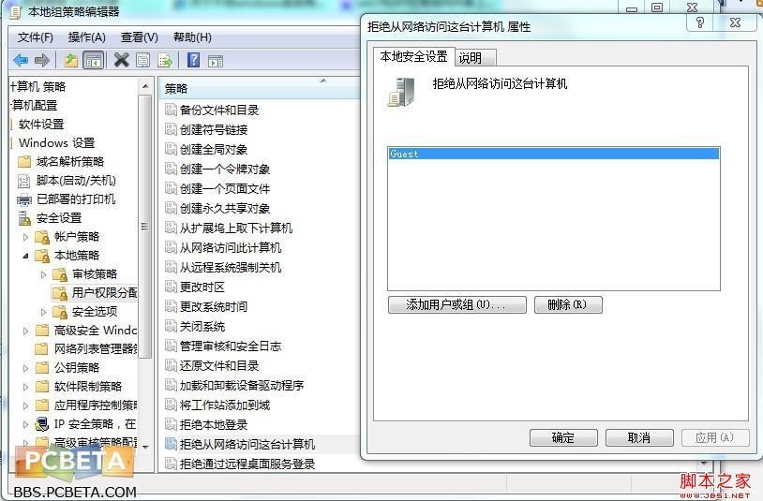The width and height of the screenshot is (763, 501).
Task: Click the Back arrow toolbar icon
Action: pos(21,61)
